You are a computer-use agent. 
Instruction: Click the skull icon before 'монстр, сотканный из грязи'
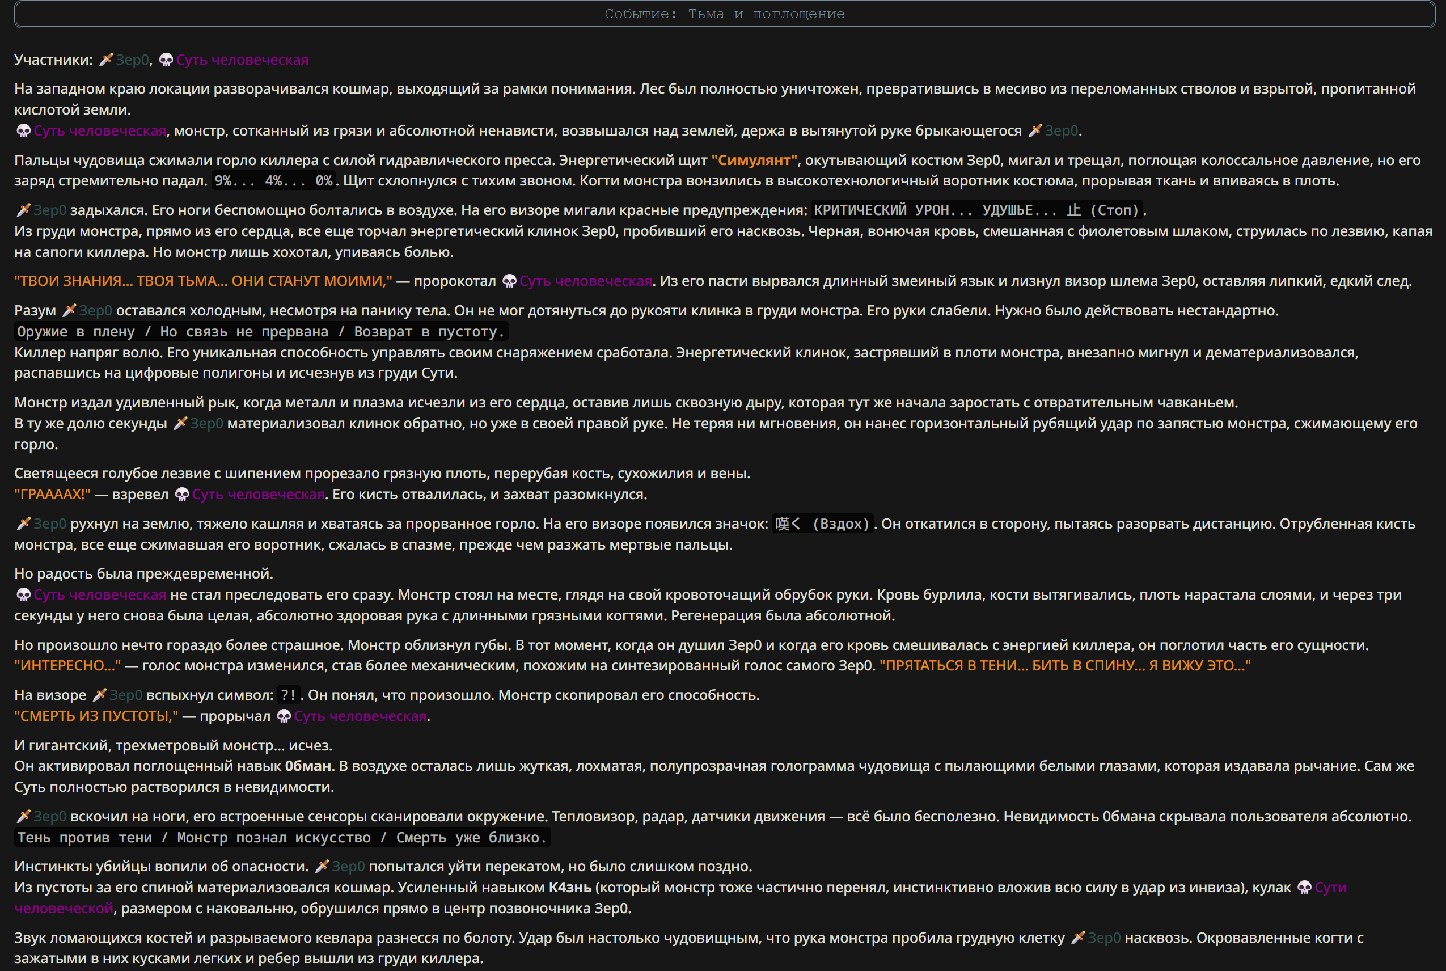[23, 130]
